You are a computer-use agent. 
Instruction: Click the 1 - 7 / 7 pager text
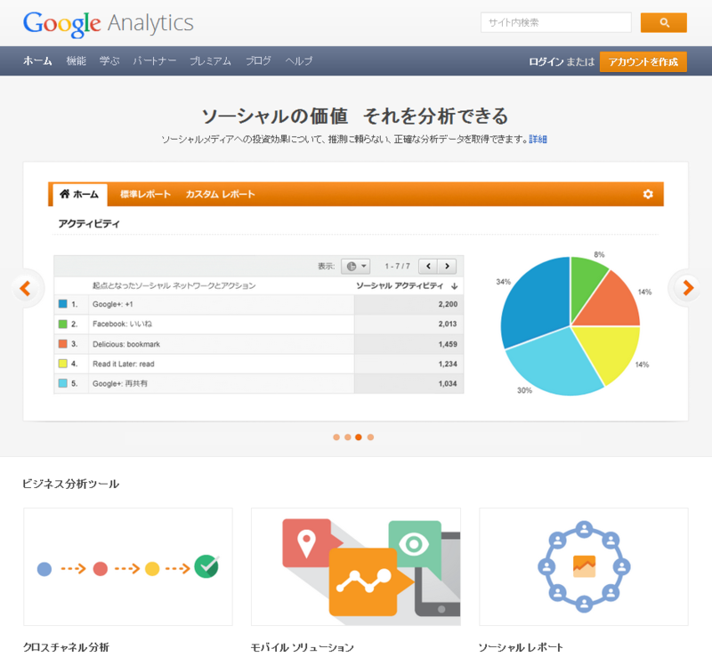click(x=397, y=267)
